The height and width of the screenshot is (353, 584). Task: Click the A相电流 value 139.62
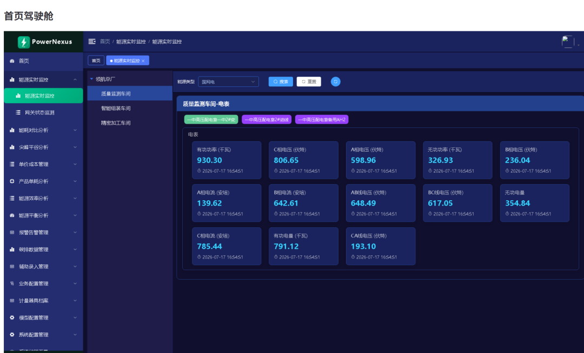(209, 203)
